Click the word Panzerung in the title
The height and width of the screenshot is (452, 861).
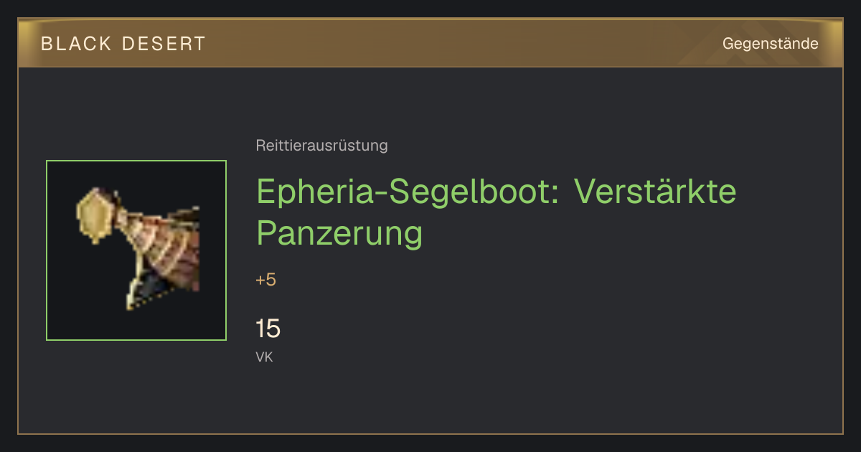339,233
